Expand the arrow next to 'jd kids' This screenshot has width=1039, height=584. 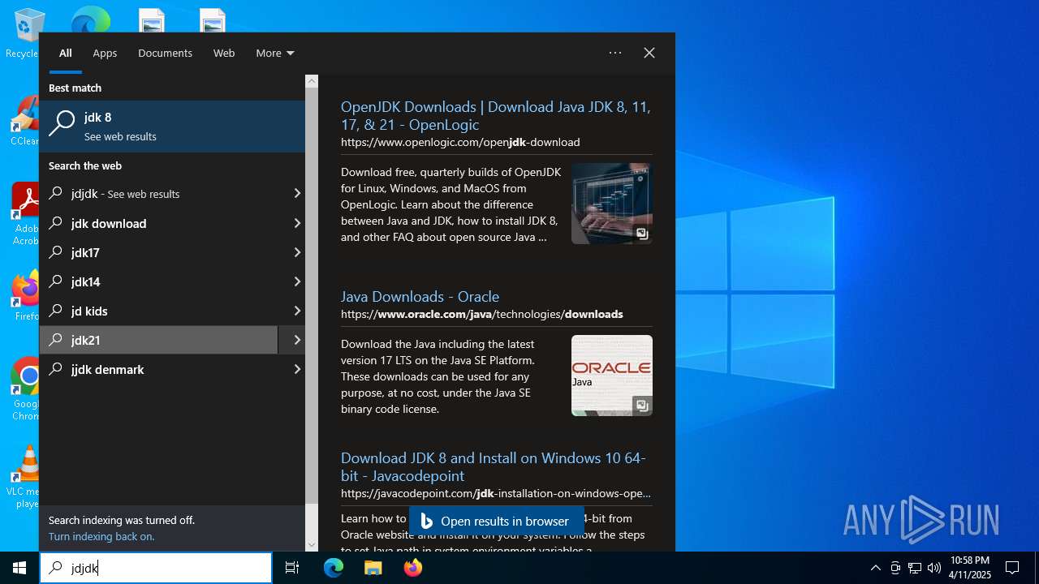[296, 311]
